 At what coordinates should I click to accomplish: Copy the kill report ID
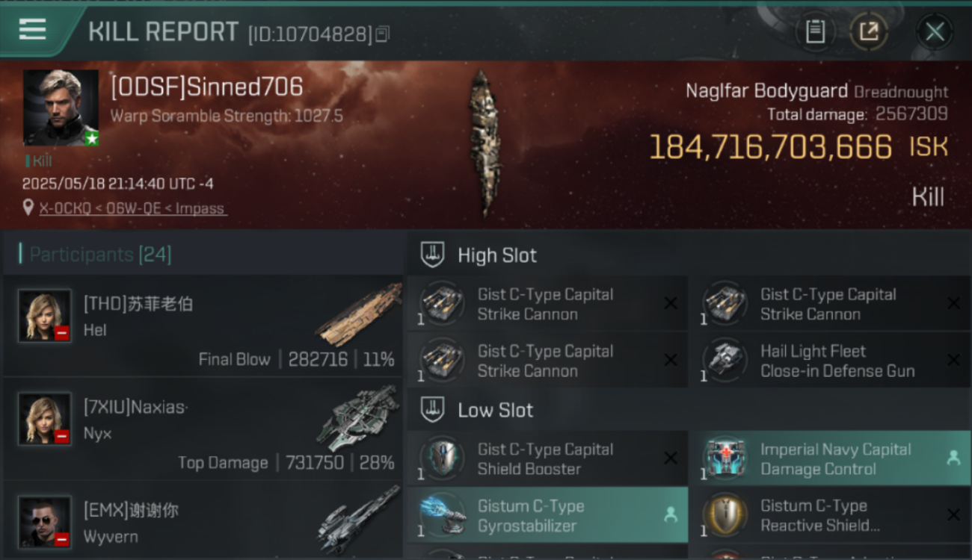382,34
